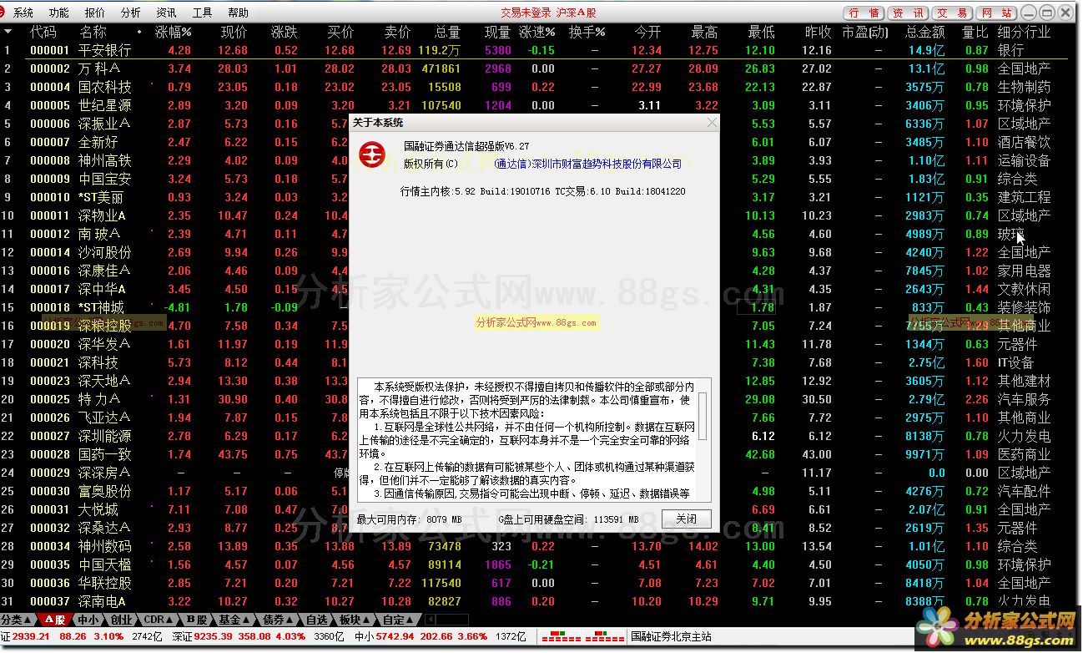Select the 神州数码 stock name
Screen dimensions: 1083x653
point(105,546)
